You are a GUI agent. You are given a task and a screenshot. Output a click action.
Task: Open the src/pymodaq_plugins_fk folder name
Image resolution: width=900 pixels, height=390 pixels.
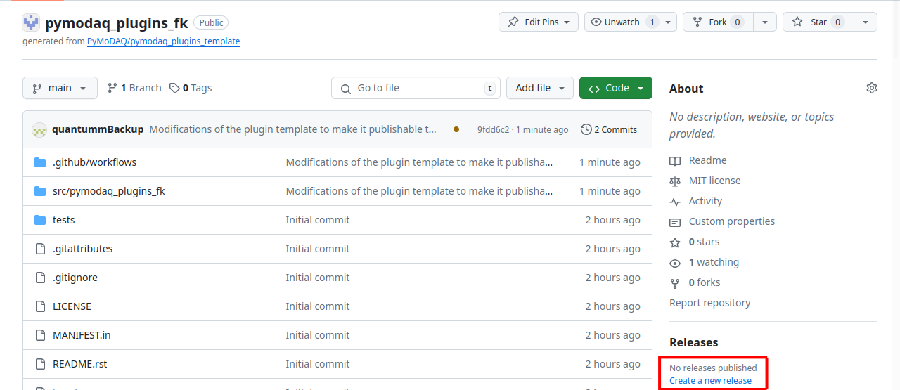coord(109,191)
